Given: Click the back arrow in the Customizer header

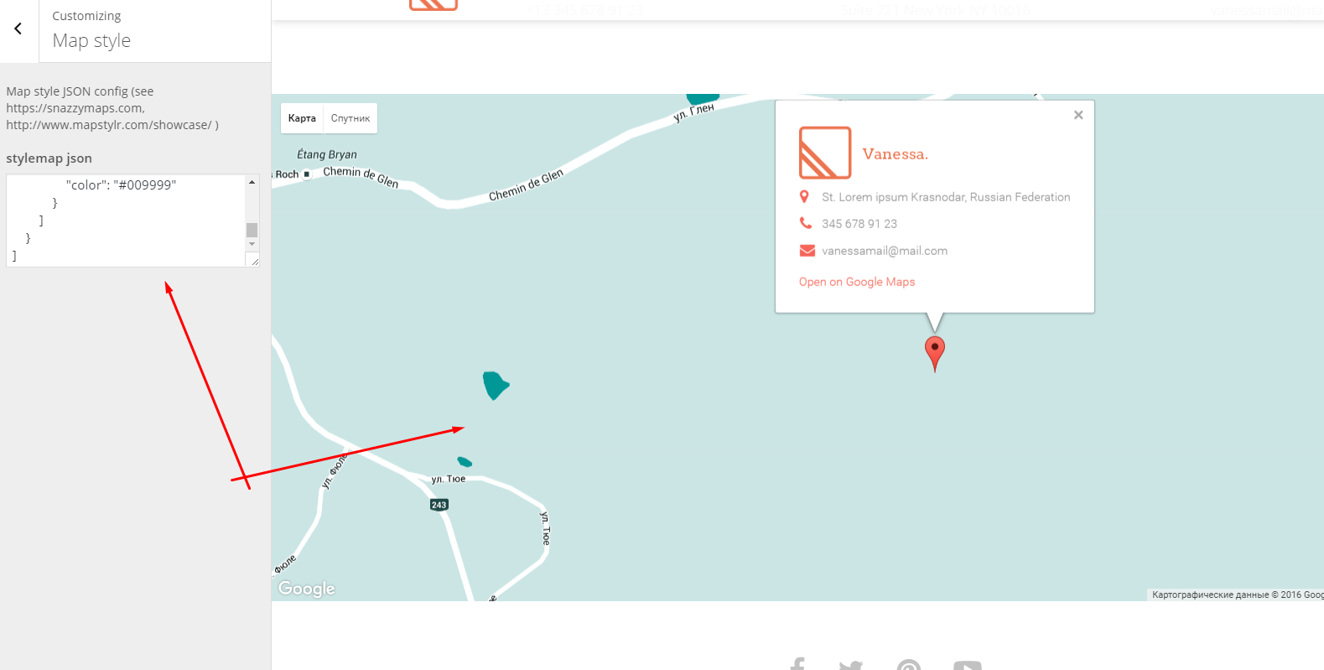Looking at the screenshot, I should click(18, 29).
